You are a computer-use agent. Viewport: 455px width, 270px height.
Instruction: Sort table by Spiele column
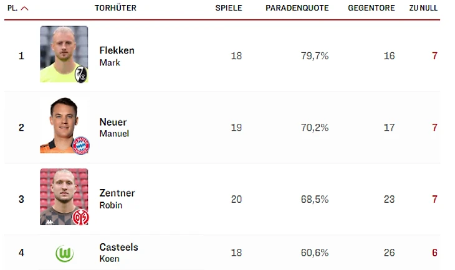point(229,9)
